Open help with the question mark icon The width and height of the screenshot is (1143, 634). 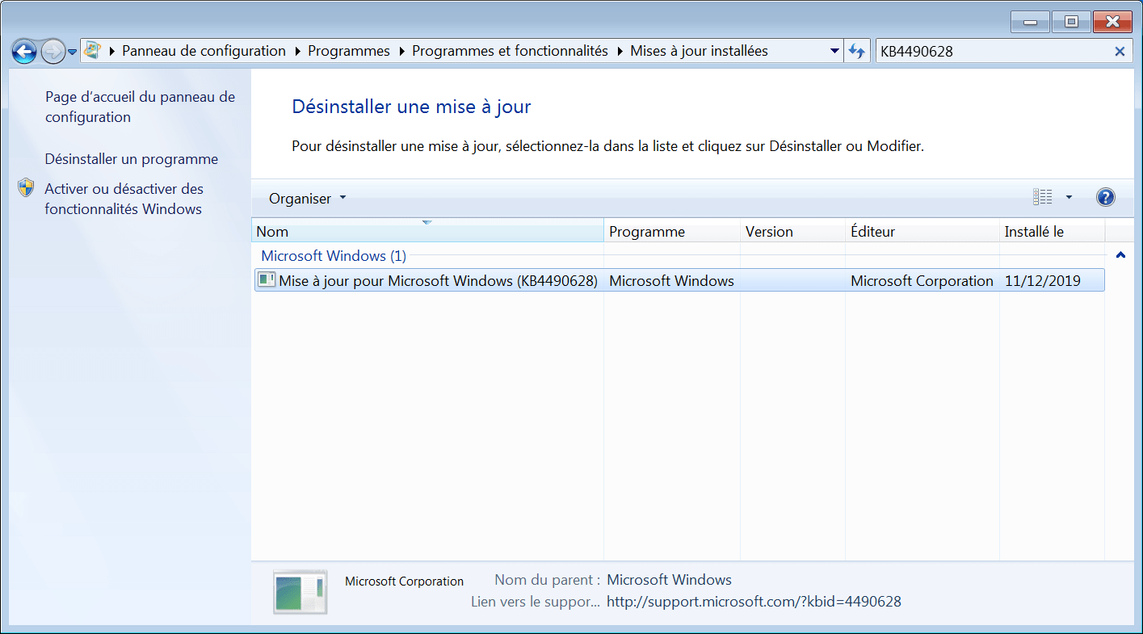pyautogui.click(x=1106, y=197)
